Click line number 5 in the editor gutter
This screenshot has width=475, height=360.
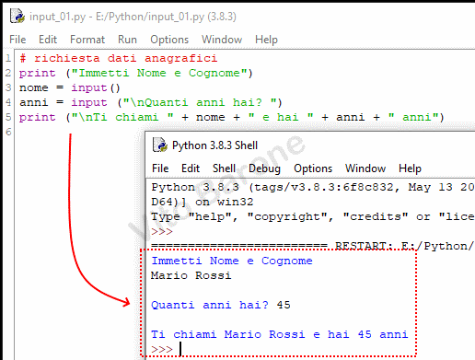coord(8,117)
